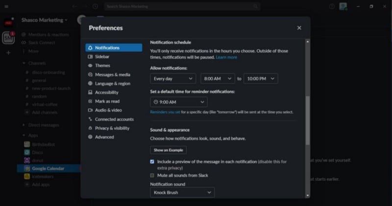Screen dimensions: 392x206
Task: Toggle Include a preview of the message checkbox
Action: click(x=152, y=161)
